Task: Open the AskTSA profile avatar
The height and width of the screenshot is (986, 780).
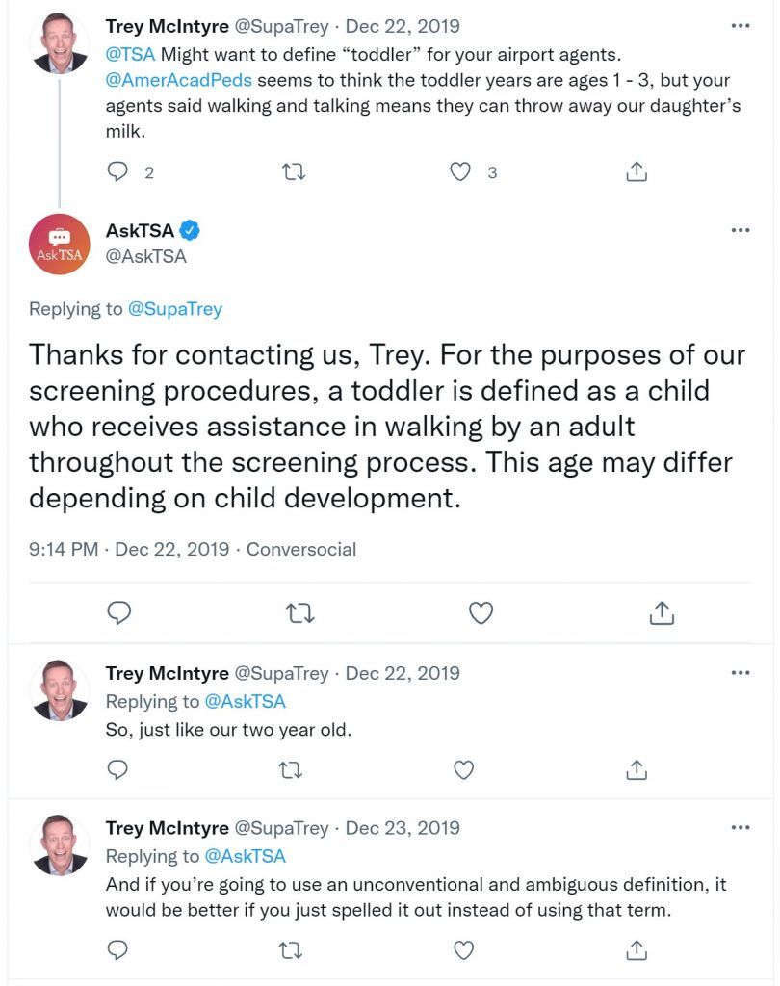Action: [60, 244]
